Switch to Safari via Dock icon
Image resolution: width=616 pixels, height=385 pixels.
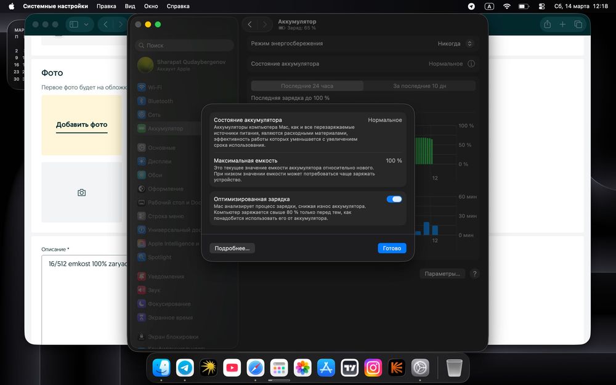(256, 368)
